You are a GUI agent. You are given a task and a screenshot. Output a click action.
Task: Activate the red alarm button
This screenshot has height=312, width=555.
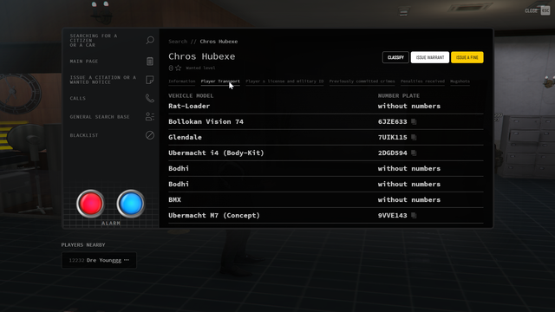pyautogui.click(x=90, y=204)
